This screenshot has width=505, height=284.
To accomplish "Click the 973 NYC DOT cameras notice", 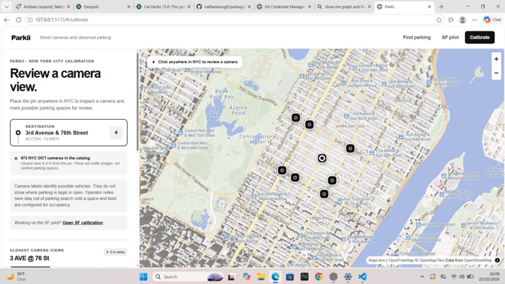I will pos(68,163).
